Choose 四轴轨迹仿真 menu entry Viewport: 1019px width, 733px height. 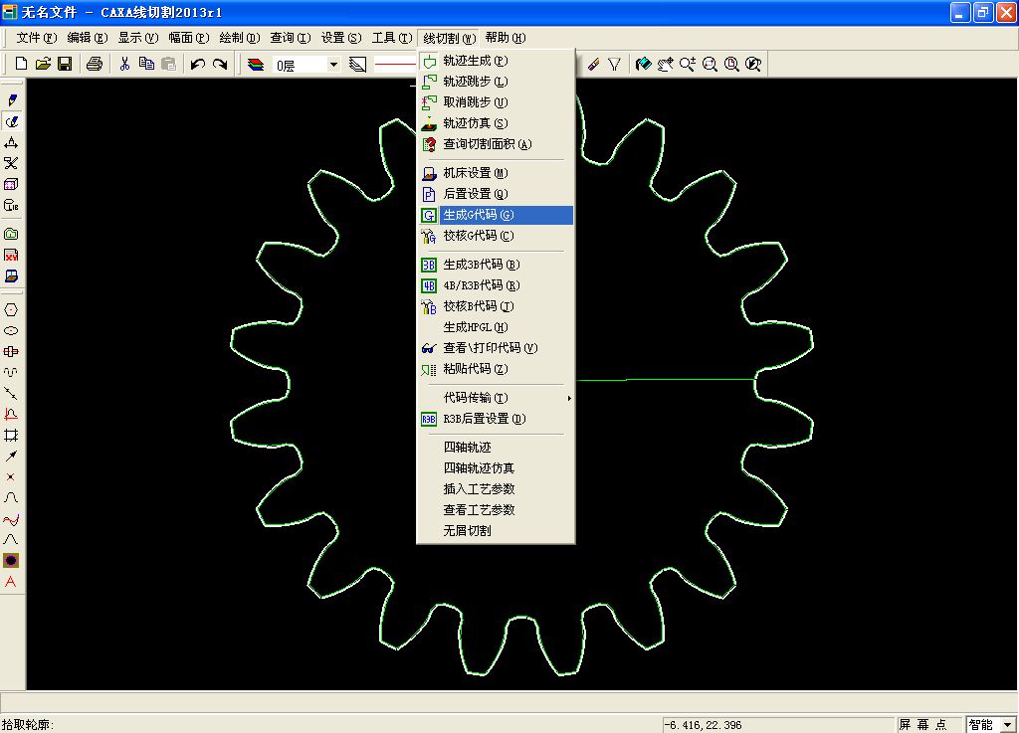click(496, 468)
